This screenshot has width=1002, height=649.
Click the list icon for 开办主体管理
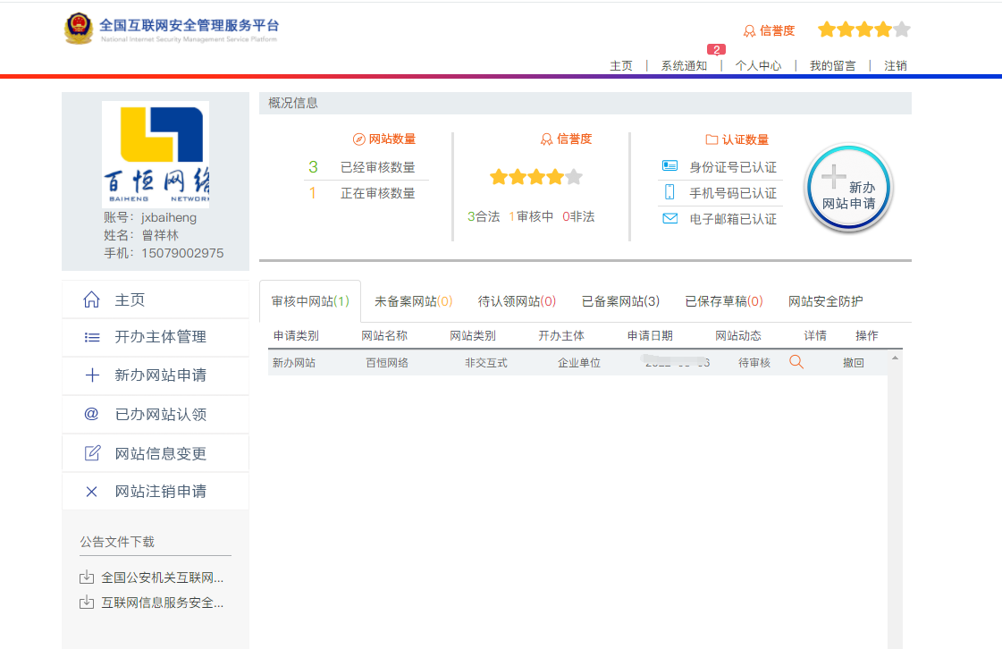[90, 337]
